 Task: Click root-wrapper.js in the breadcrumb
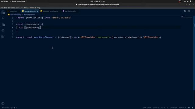coord(16,15)
